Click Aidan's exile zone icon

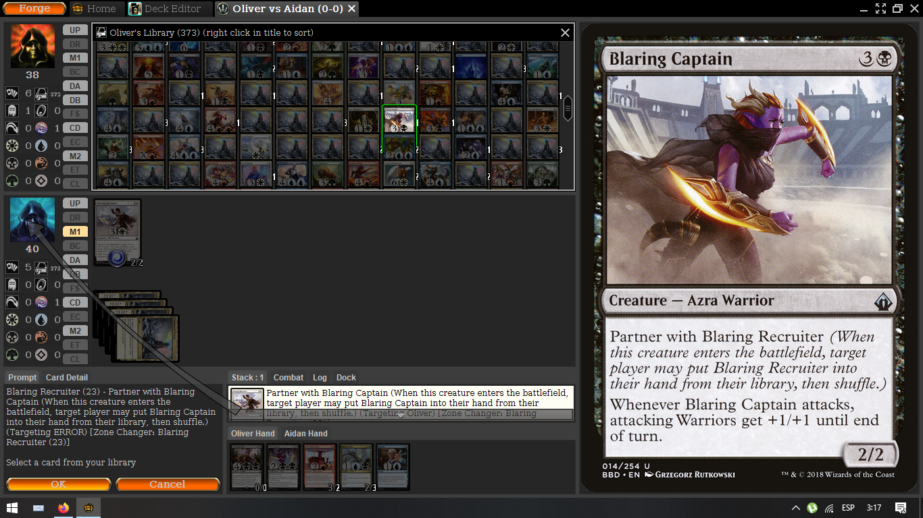point(41,285)
